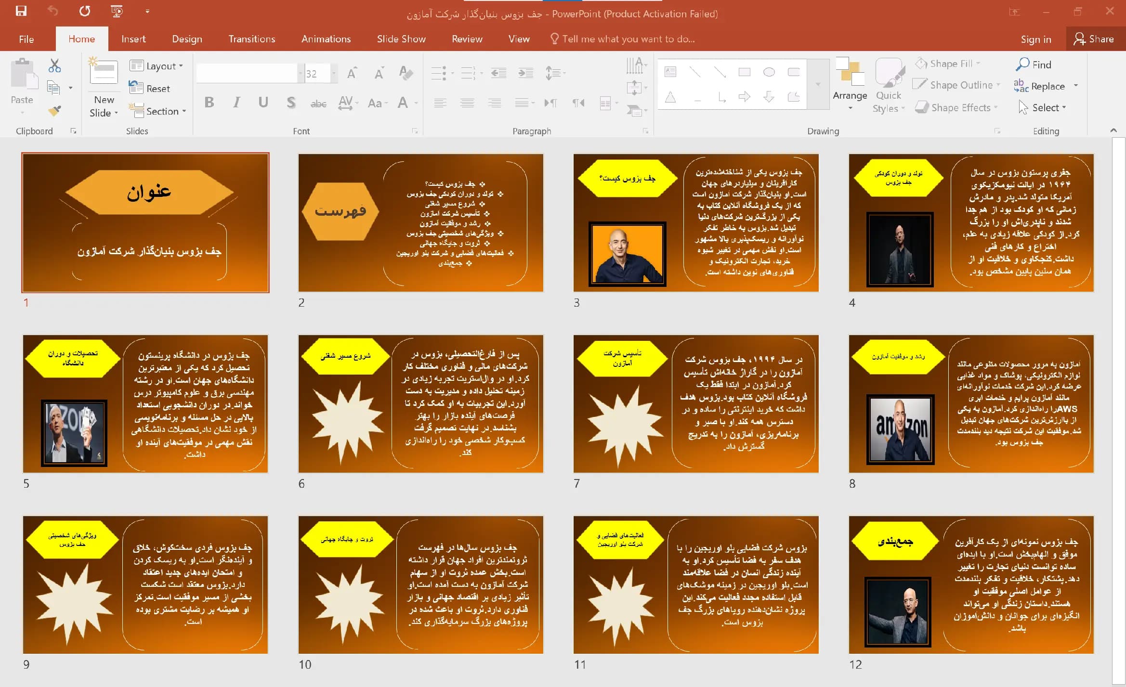Click the Paste clipboard icon
Viewport: 1126px width, 687px height.
23,74
